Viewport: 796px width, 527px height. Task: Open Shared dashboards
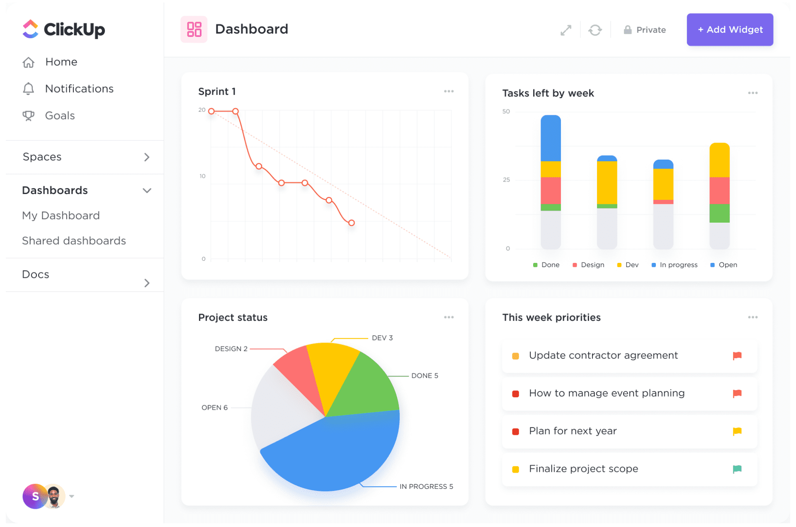point(74,240)
